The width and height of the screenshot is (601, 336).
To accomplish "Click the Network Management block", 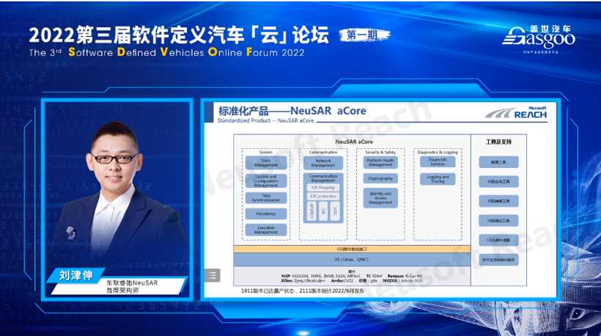I will click(x=322, y=163).
